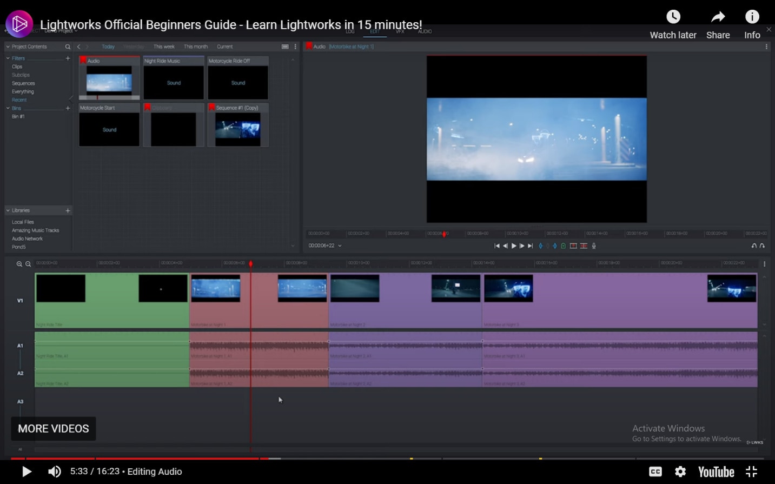Click the delete section icon in viewer

pos(584,246)
